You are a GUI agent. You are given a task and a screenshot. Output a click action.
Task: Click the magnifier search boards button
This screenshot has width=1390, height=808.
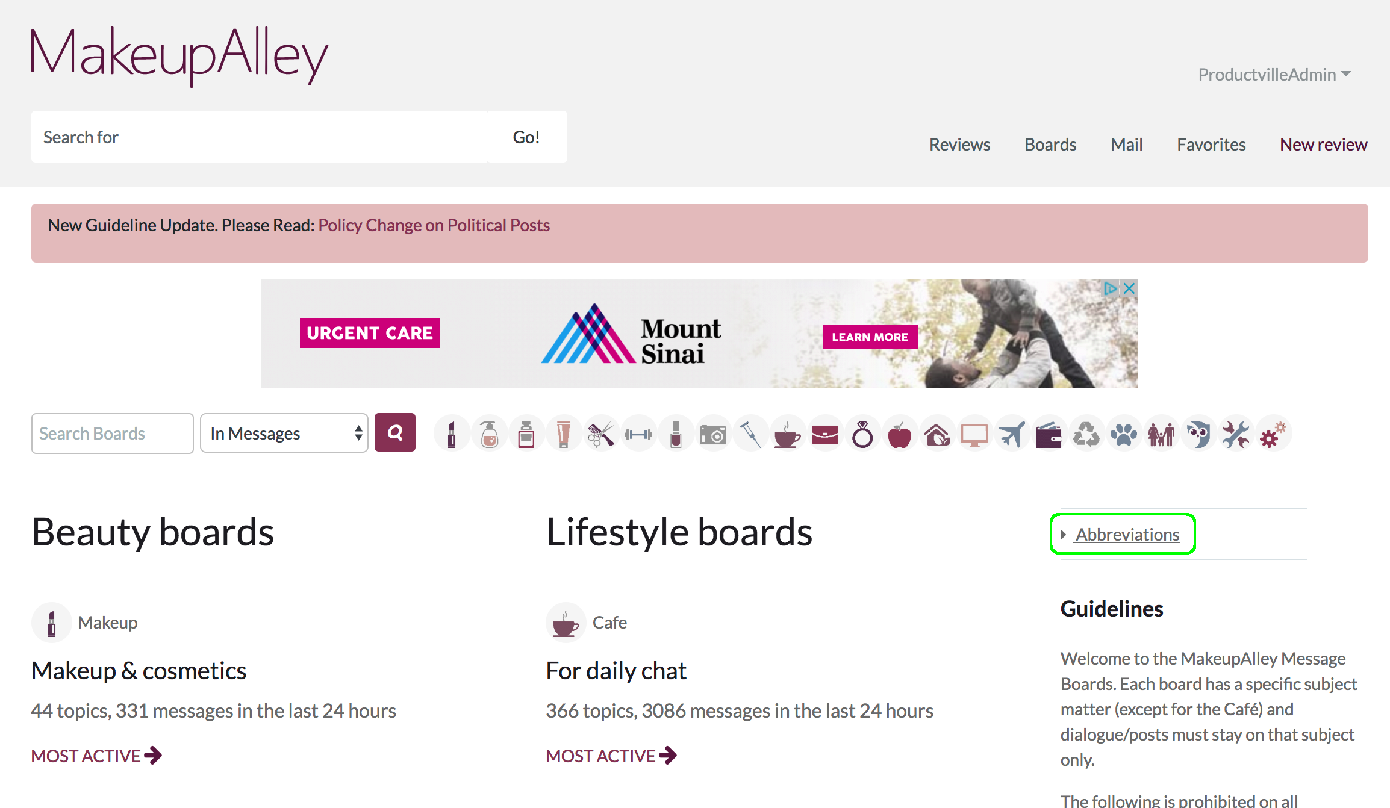pyautogui.click(x=395, y=433)
